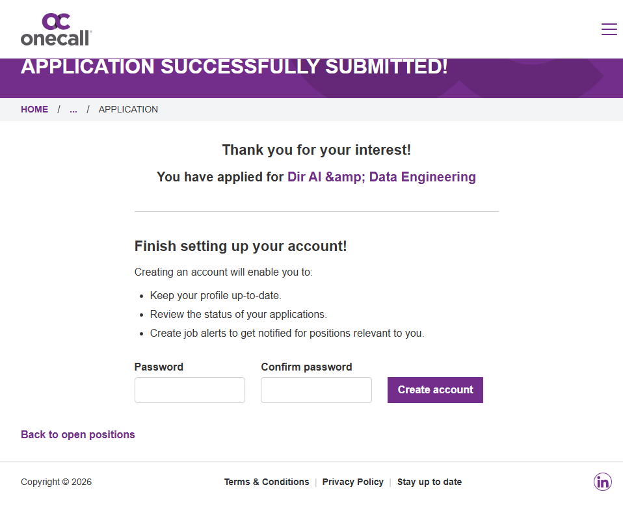
Task: Click the Copyright © 2026 footer text
Action: [x=56, y=482]
